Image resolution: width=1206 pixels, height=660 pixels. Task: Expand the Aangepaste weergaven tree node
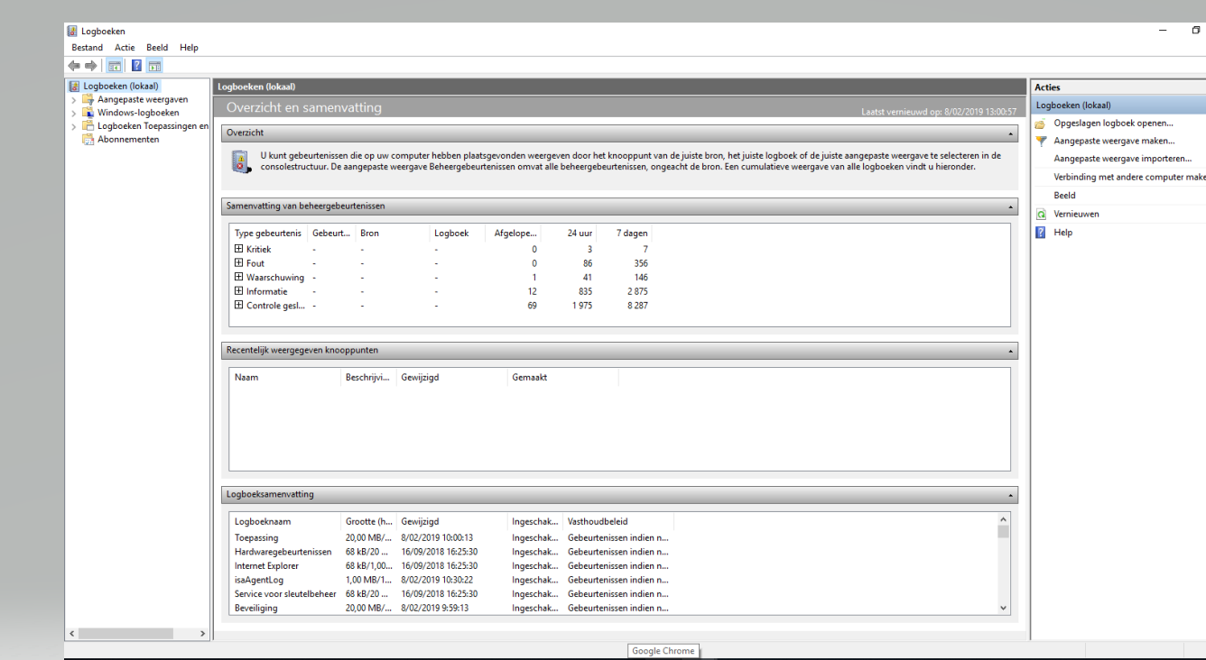coord(74,99)
